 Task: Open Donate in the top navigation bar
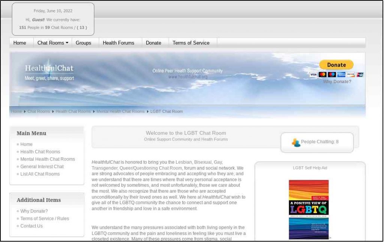[x=153, y=43]
